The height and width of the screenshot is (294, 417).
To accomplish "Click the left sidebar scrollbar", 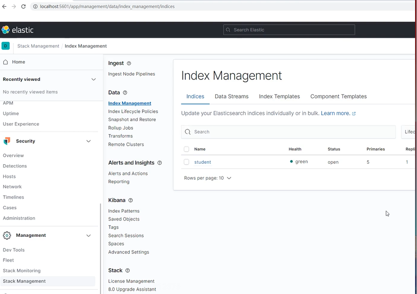I will pyautogui.click(x=101, y=248).
